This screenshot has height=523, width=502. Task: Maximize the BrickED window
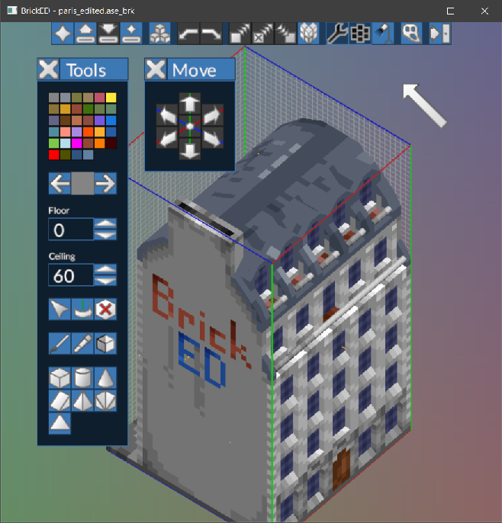(x=450, y=11)
